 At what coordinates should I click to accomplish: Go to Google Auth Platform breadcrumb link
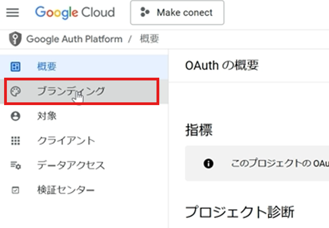point(74,39)
